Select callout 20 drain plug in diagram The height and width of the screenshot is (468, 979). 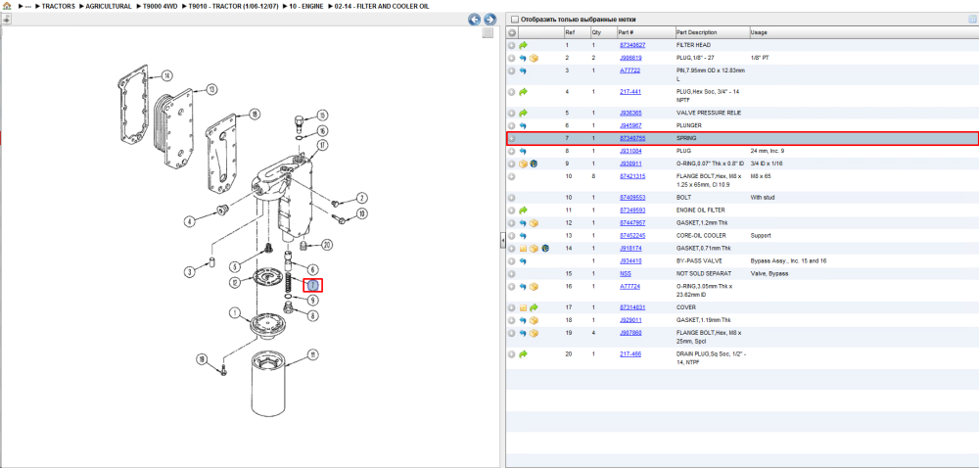pos(327,244)
